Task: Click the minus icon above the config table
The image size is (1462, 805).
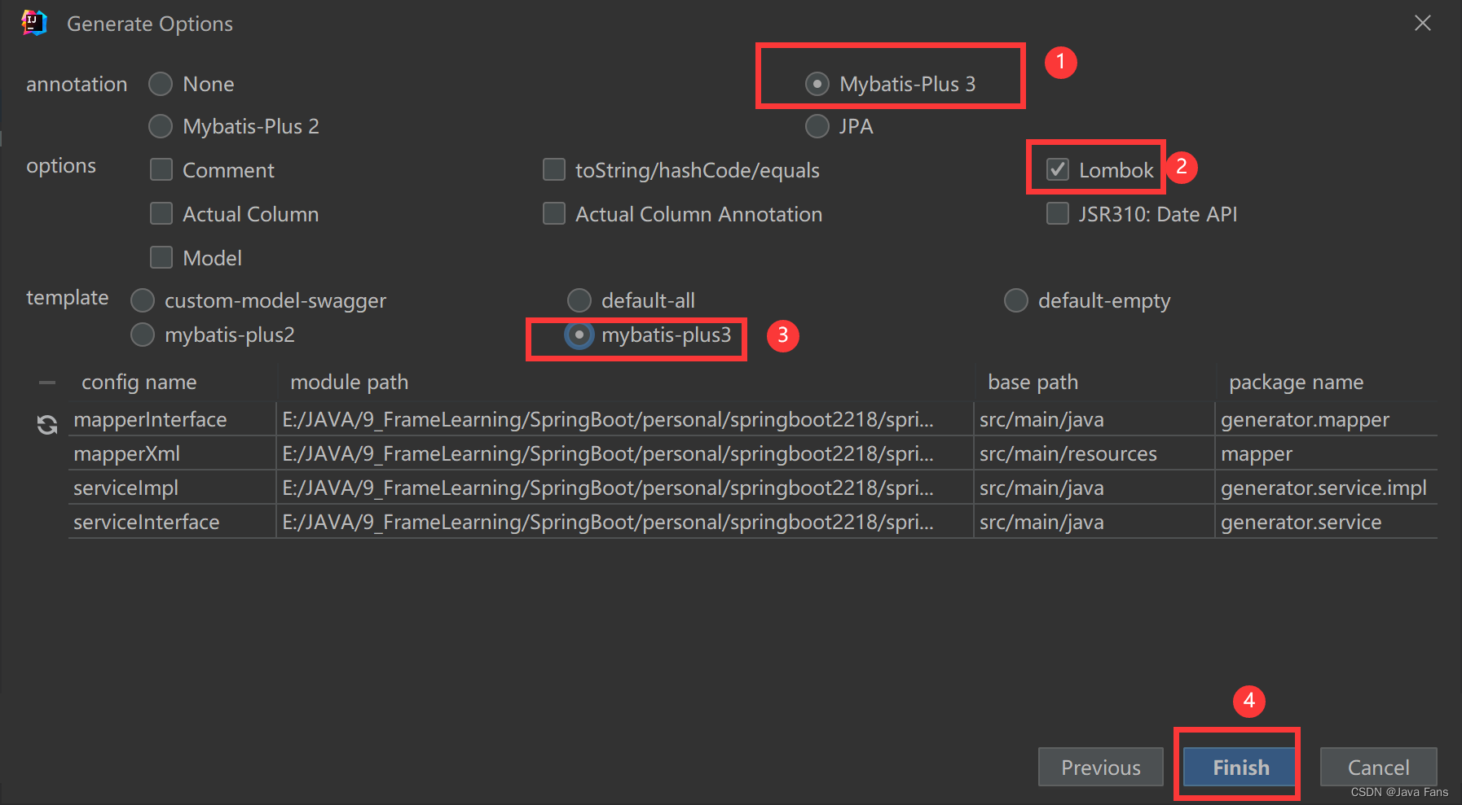Action: point(47,382)
